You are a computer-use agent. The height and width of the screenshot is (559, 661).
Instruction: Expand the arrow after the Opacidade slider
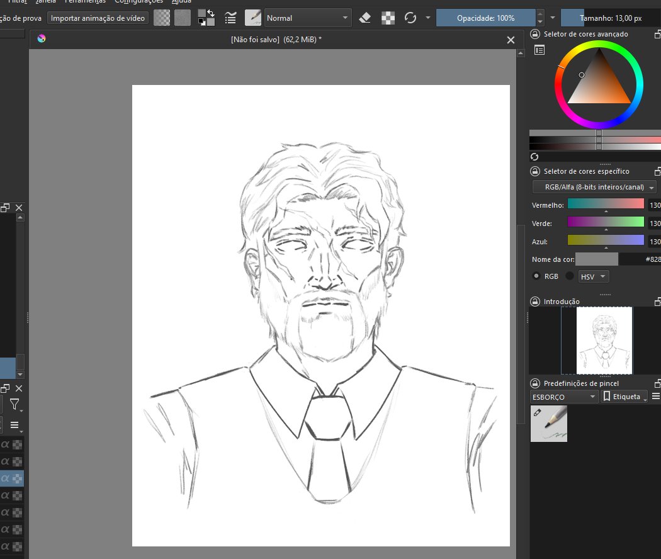pos(553,18)
